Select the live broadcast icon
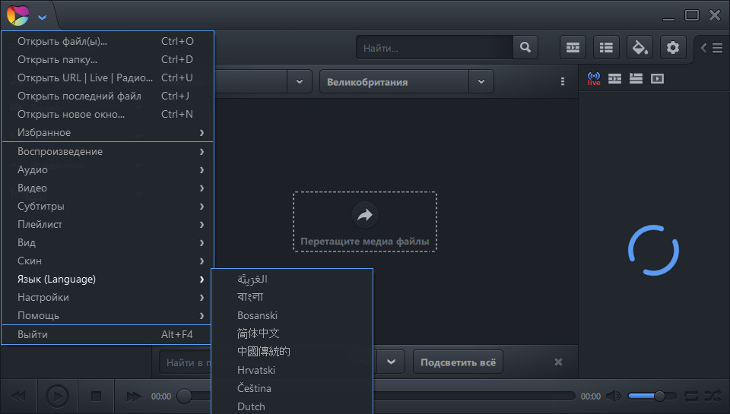 [594, 78]
